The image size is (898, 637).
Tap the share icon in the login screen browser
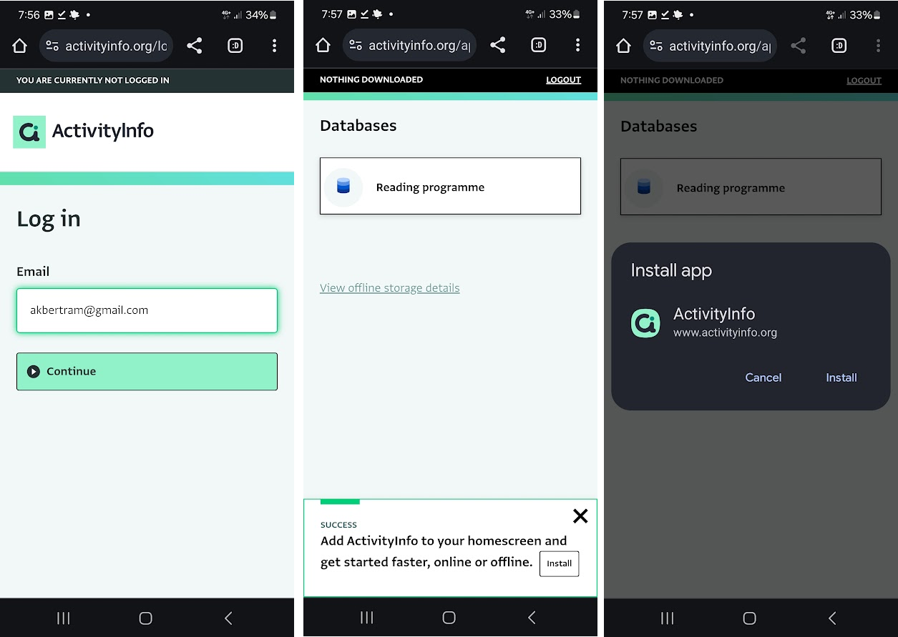[x=195, y=46]
